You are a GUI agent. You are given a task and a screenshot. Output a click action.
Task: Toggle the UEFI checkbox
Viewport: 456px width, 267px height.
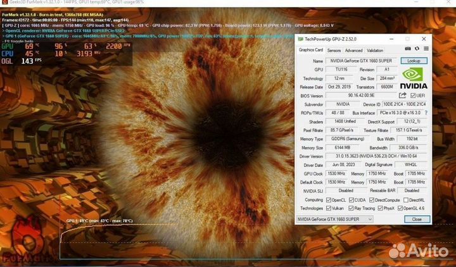point(413,96)
